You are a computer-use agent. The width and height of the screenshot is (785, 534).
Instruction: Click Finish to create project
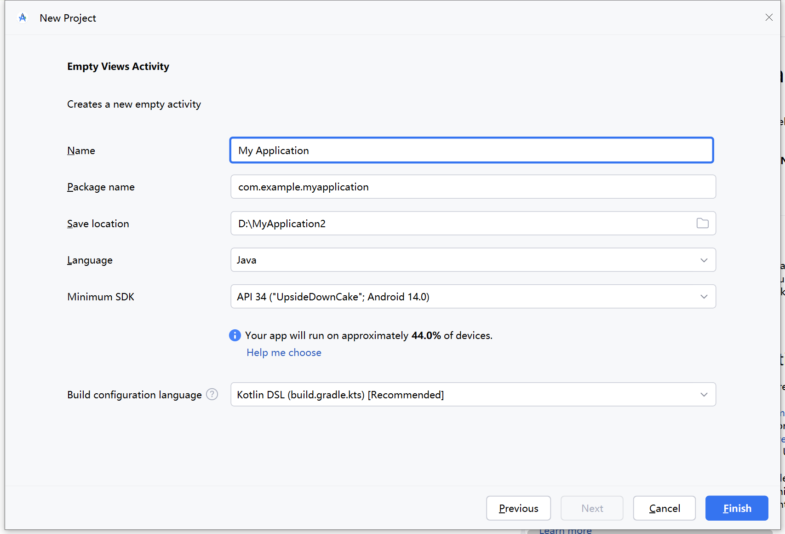(737, 508)
